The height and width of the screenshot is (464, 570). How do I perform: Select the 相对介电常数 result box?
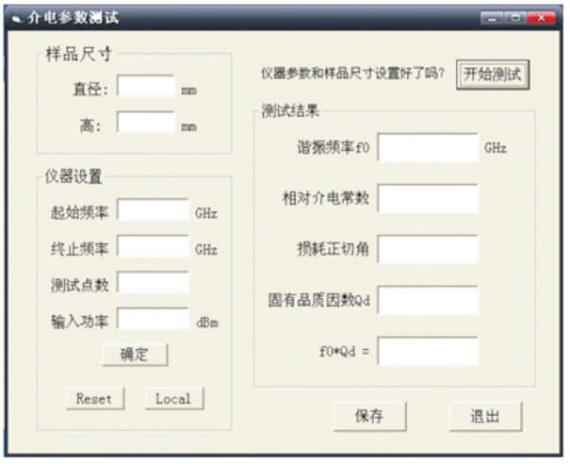pos(428,199)
